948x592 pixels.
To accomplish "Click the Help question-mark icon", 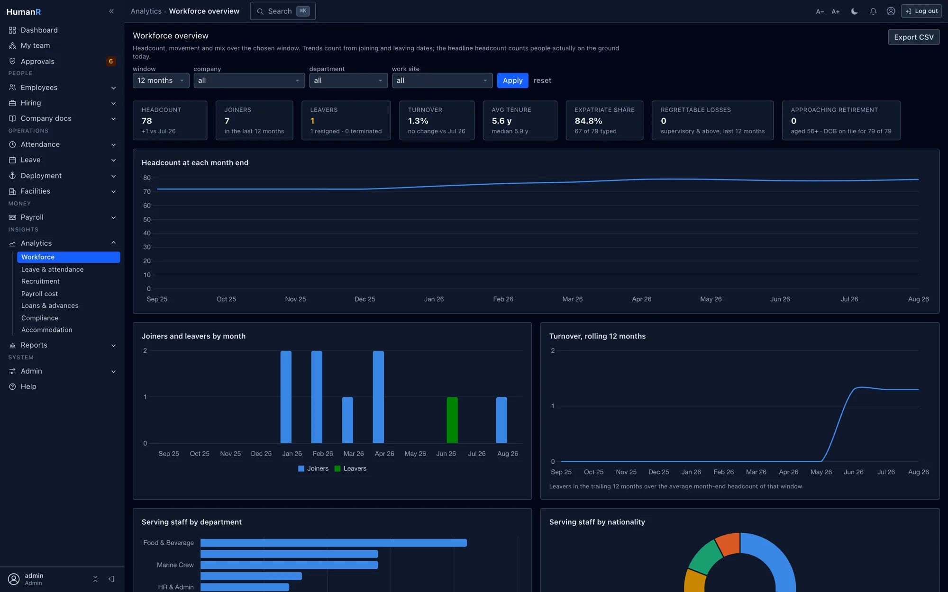I will click(x=12, y=386).
